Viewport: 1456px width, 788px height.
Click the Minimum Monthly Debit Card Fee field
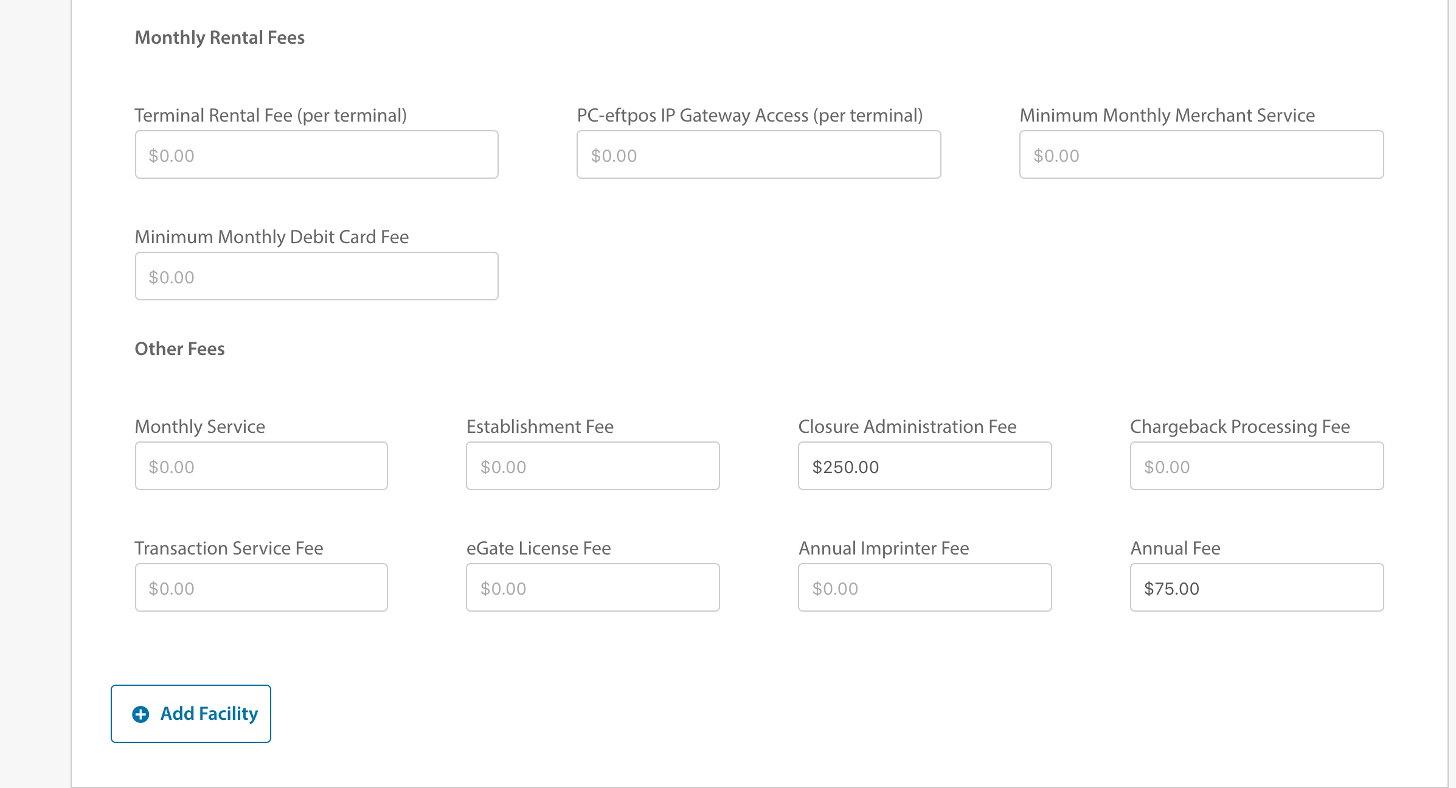click(x=316, y=277)
